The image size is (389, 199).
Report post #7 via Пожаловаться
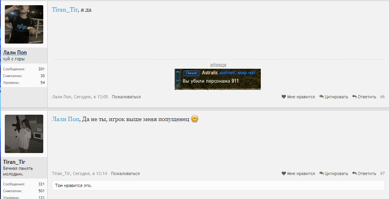click(125, 173)
